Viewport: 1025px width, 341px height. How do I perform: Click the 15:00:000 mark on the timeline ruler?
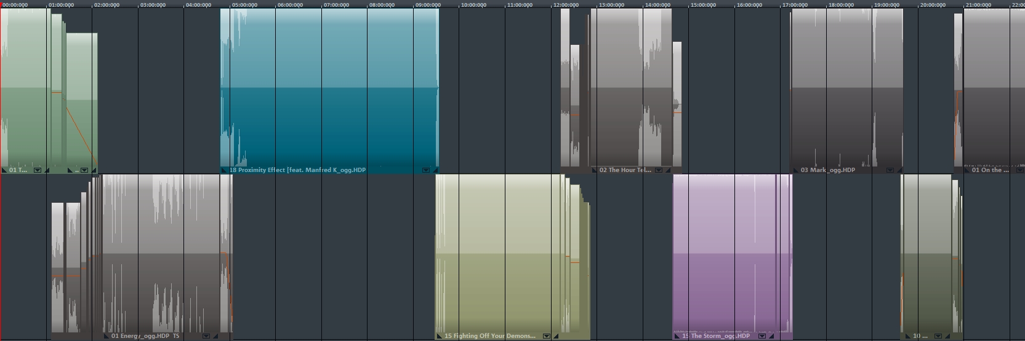(x=703, y=5)
